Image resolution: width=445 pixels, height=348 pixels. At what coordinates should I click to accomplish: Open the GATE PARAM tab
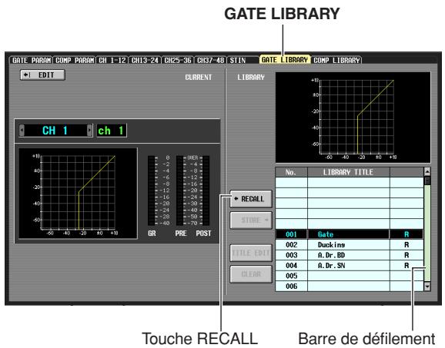click(x=32, y=61)
